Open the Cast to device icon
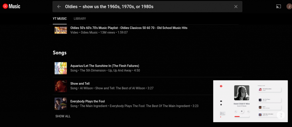The width and height of the screenshot is (292, 127). 279,6
